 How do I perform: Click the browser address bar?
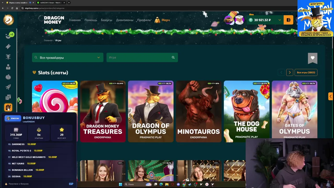(x=157, y=8)
